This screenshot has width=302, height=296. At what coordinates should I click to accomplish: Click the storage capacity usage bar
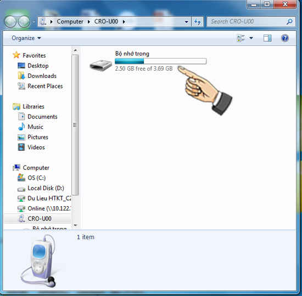161,61
